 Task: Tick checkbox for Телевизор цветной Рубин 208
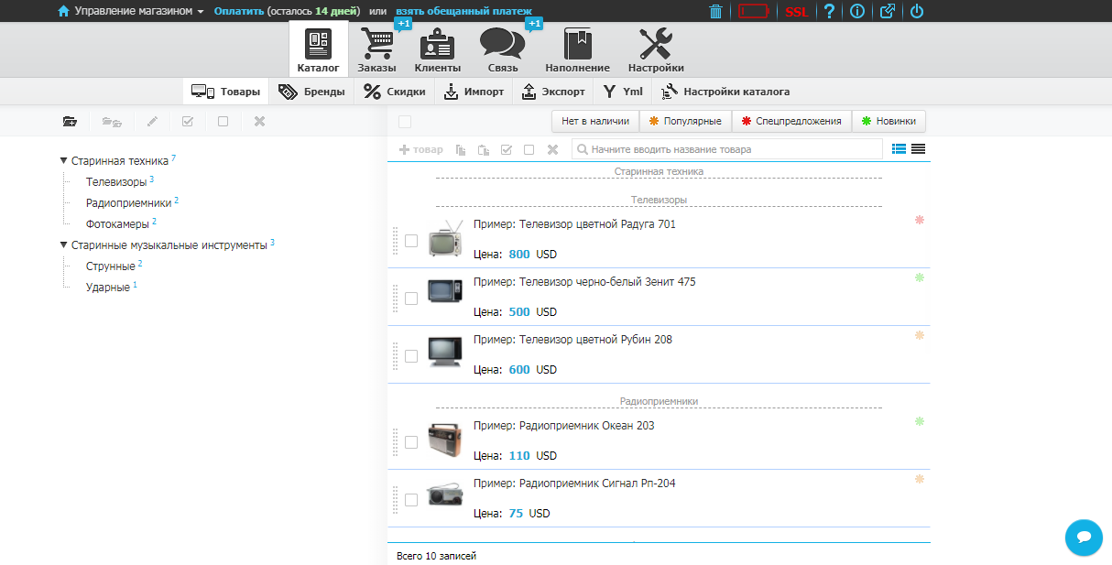[x=411, y=356]
